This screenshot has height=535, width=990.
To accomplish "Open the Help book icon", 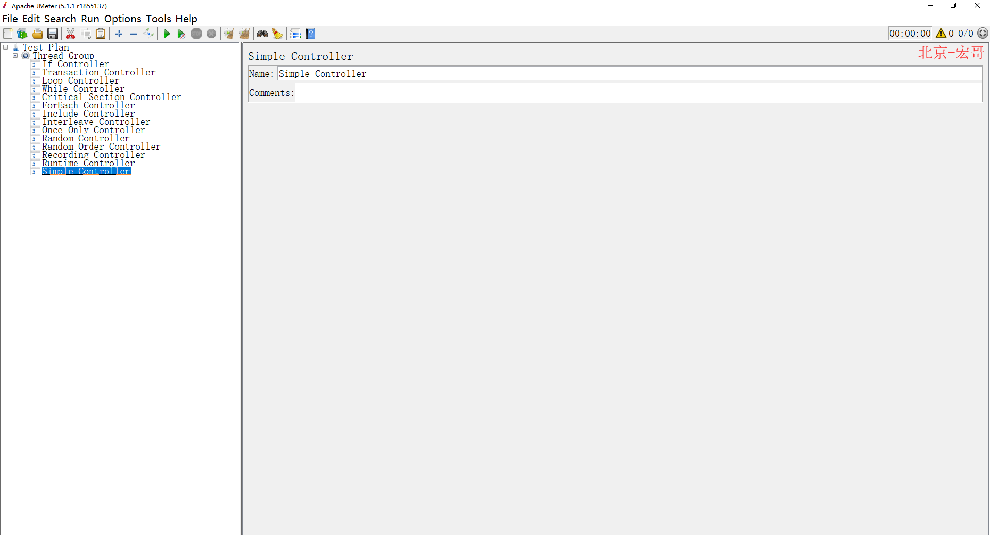I will pyautogui.click(x=310, y=34).
